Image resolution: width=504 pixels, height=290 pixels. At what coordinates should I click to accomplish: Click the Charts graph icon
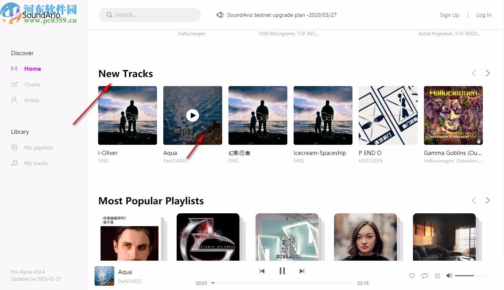tap(14, 85)
